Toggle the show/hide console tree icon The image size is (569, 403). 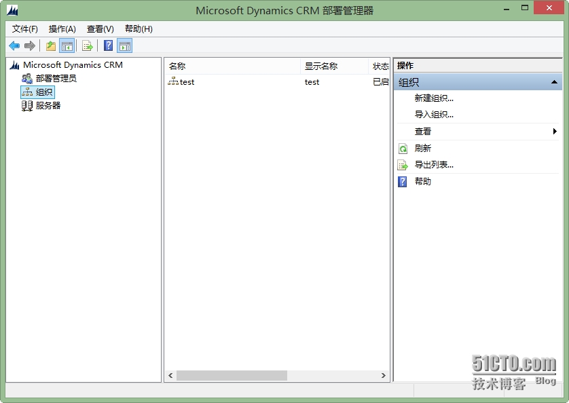(67, 45)
